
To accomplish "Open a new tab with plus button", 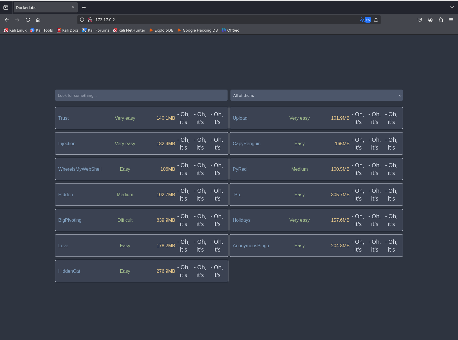I will coord(84,8).
